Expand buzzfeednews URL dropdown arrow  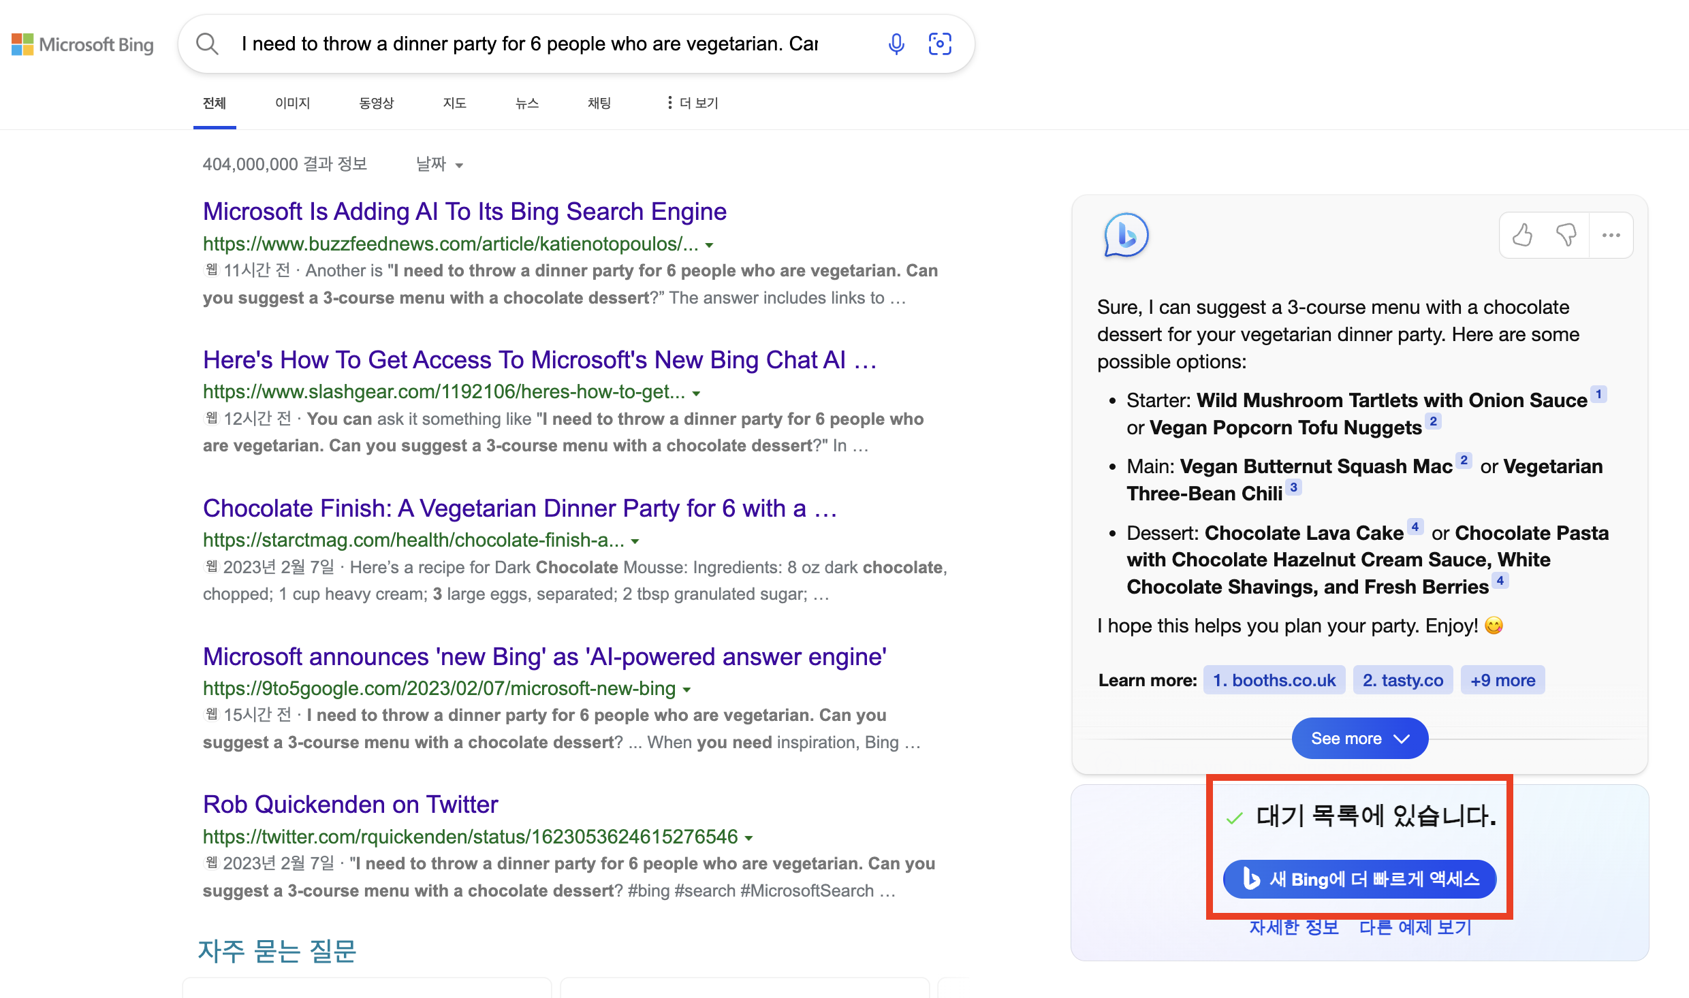point(710,245)
